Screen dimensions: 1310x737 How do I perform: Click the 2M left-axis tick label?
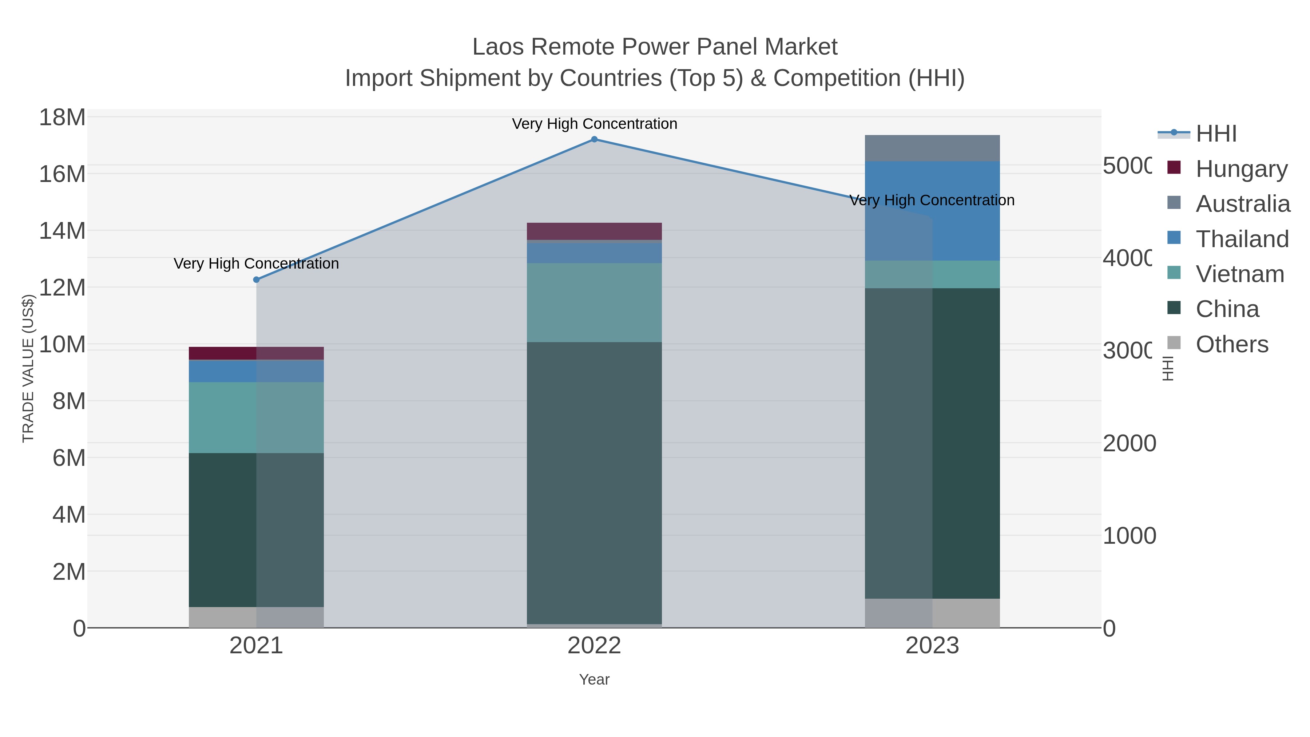coord(69,572)
